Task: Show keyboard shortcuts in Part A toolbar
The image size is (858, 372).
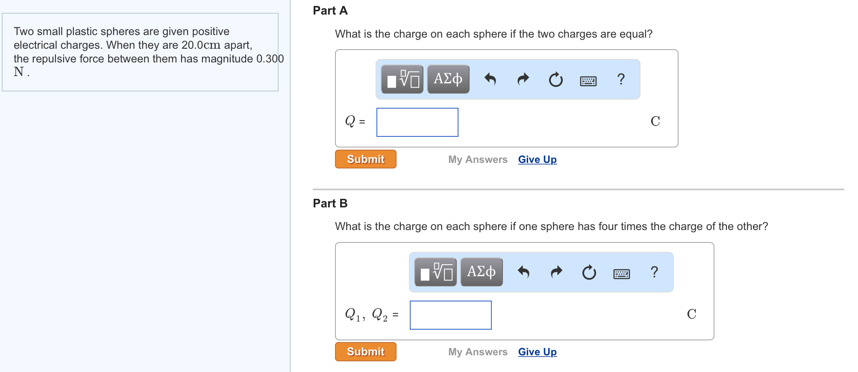Action: click(x=588, y=81)
